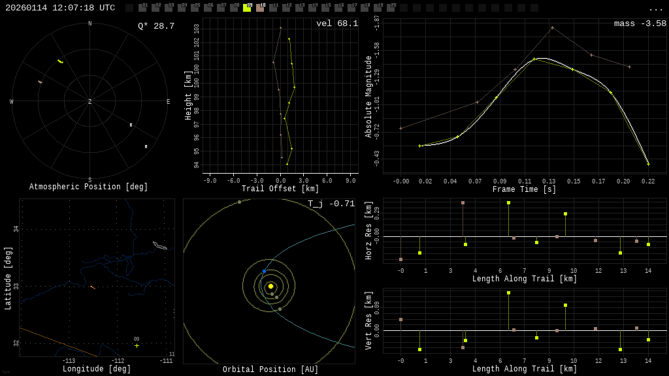Click station square labeled 20
Screen dimensions: 669x376
click(x=391, y=8)
